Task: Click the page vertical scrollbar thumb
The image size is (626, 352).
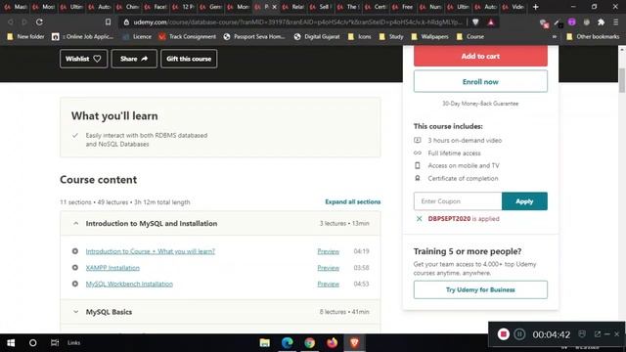Action: [x=622, y=80]
